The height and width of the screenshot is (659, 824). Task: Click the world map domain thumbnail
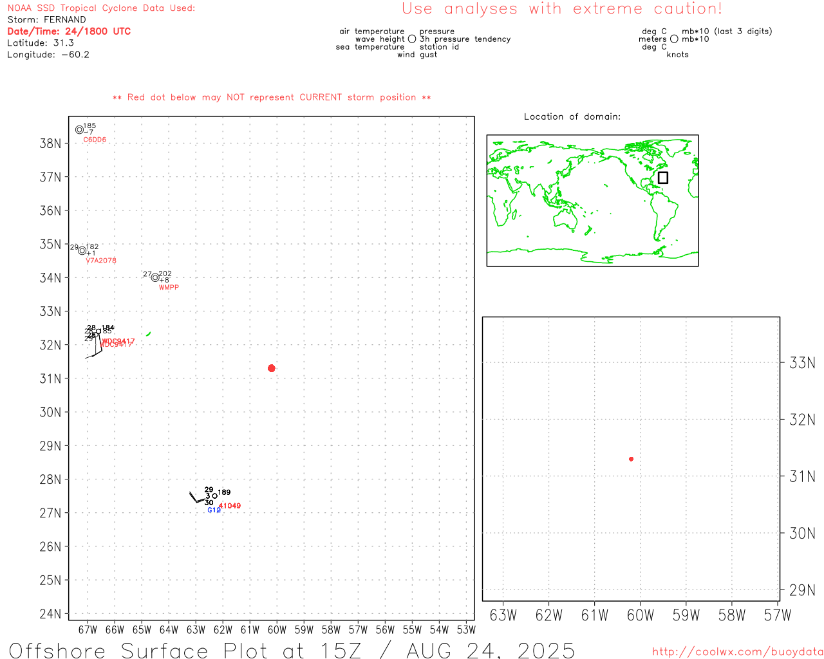click(x=592, y=201)
